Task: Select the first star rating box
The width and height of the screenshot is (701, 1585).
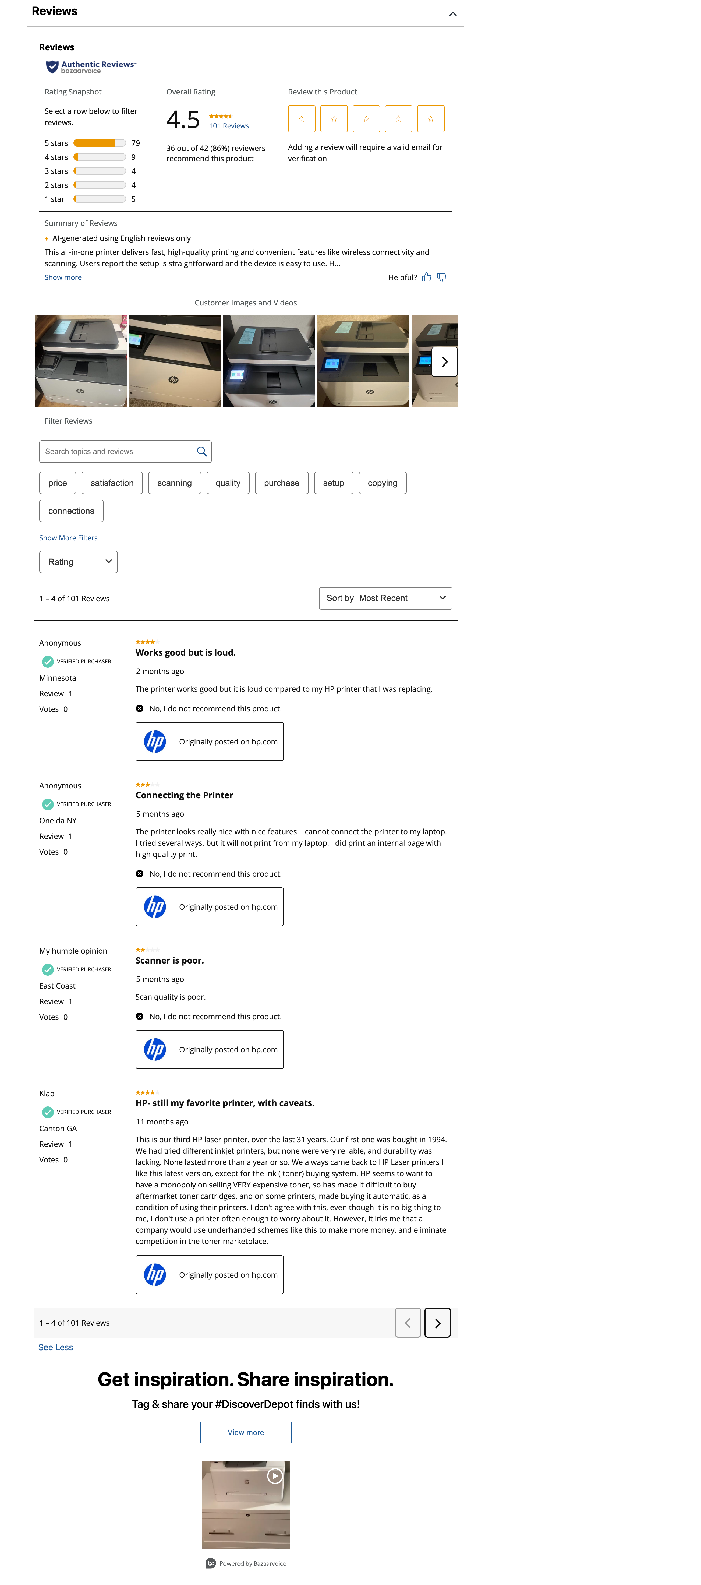Action: pos(301,119)
